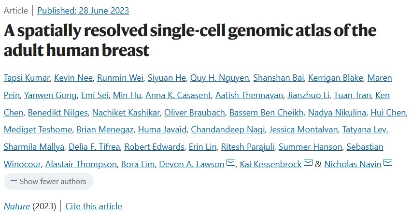Click on author Anna K. Casasent
The height and width of the screenshot is (215, 412).
tap(178, 95)
